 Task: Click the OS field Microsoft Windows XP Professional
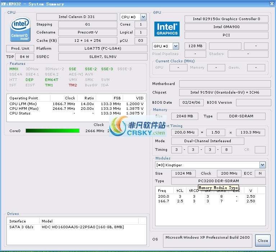tap(208, 240)
